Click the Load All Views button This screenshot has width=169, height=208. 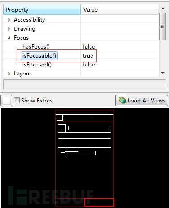[x=142, y=100]
